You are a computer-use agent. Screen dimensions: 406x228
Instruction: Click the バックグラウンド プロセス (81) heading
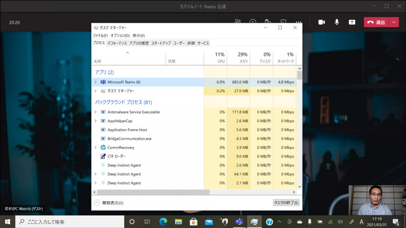tap(123, 102)
